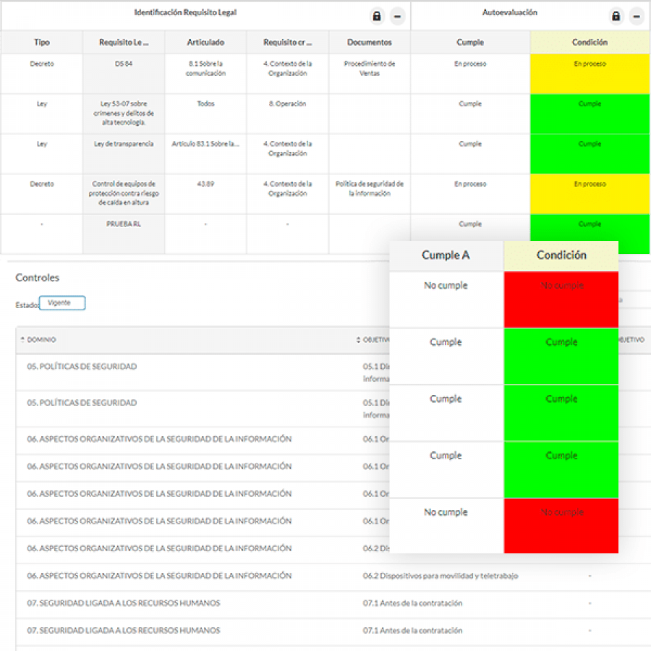Open the Estado 'Vigente' selector

pyautogui.click(x=61, y=303)
